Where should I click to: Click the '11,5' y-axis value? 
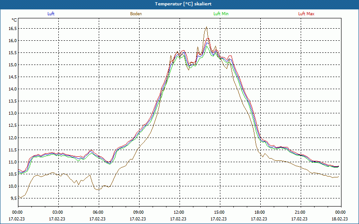click(13, 150)
